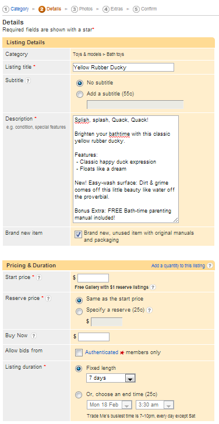Viewport: 219px width, 424px height.
Task: Choose Specify a reserve radio button
Action: click(79, 312)
